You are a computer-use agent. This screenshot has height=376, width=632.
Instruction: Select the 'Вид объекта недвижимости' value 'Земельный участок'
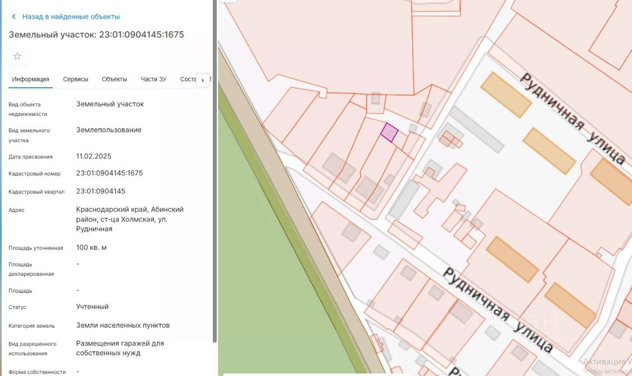click(110, 104)
